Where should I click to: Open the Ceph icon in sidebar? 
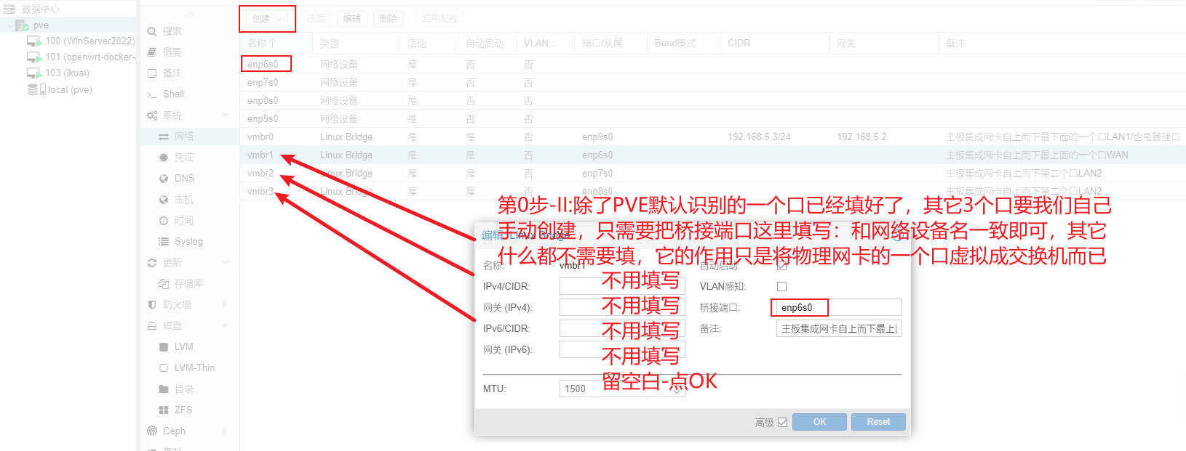click(152, 431)
